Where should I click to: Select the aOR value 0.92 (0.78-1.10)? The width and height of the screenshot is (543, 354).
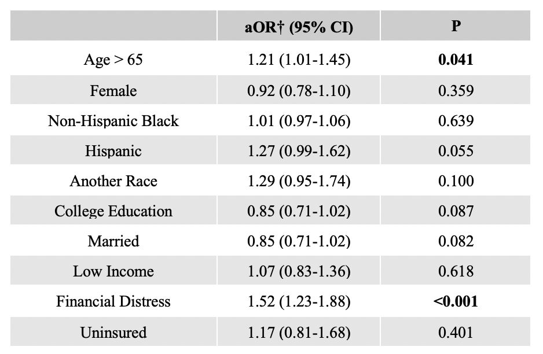click(x=299, y=91)
